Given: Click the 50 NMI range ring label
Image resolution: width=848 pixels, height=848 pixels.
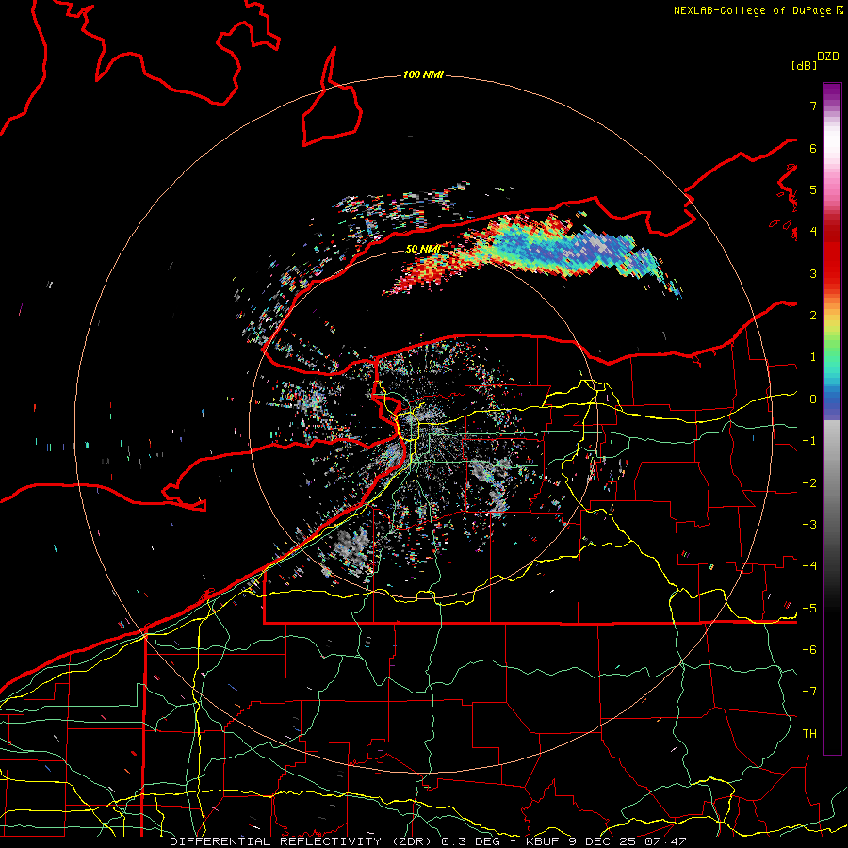Looking at the screenshot, I should pyautogui.click(x=422, y=249).
